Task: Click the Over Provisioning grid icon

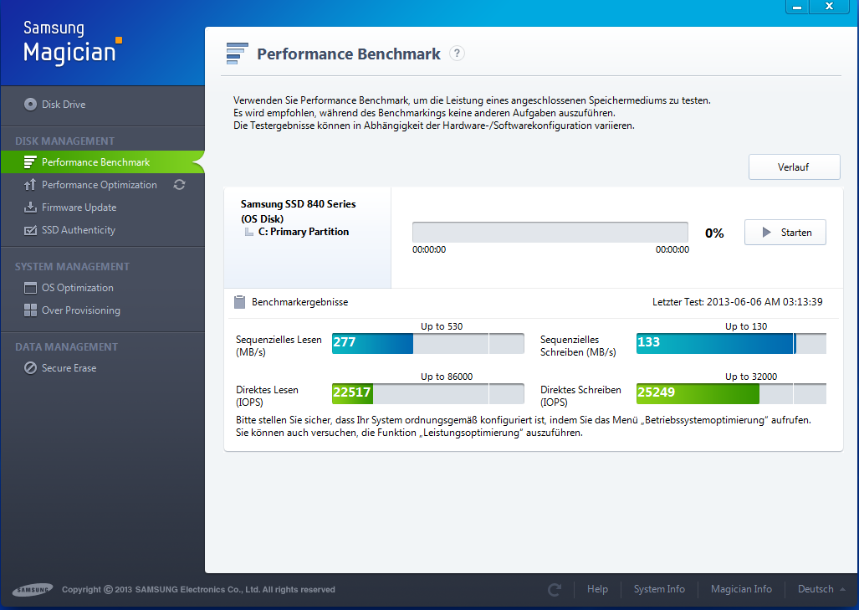Action: (x=31, y=310)
